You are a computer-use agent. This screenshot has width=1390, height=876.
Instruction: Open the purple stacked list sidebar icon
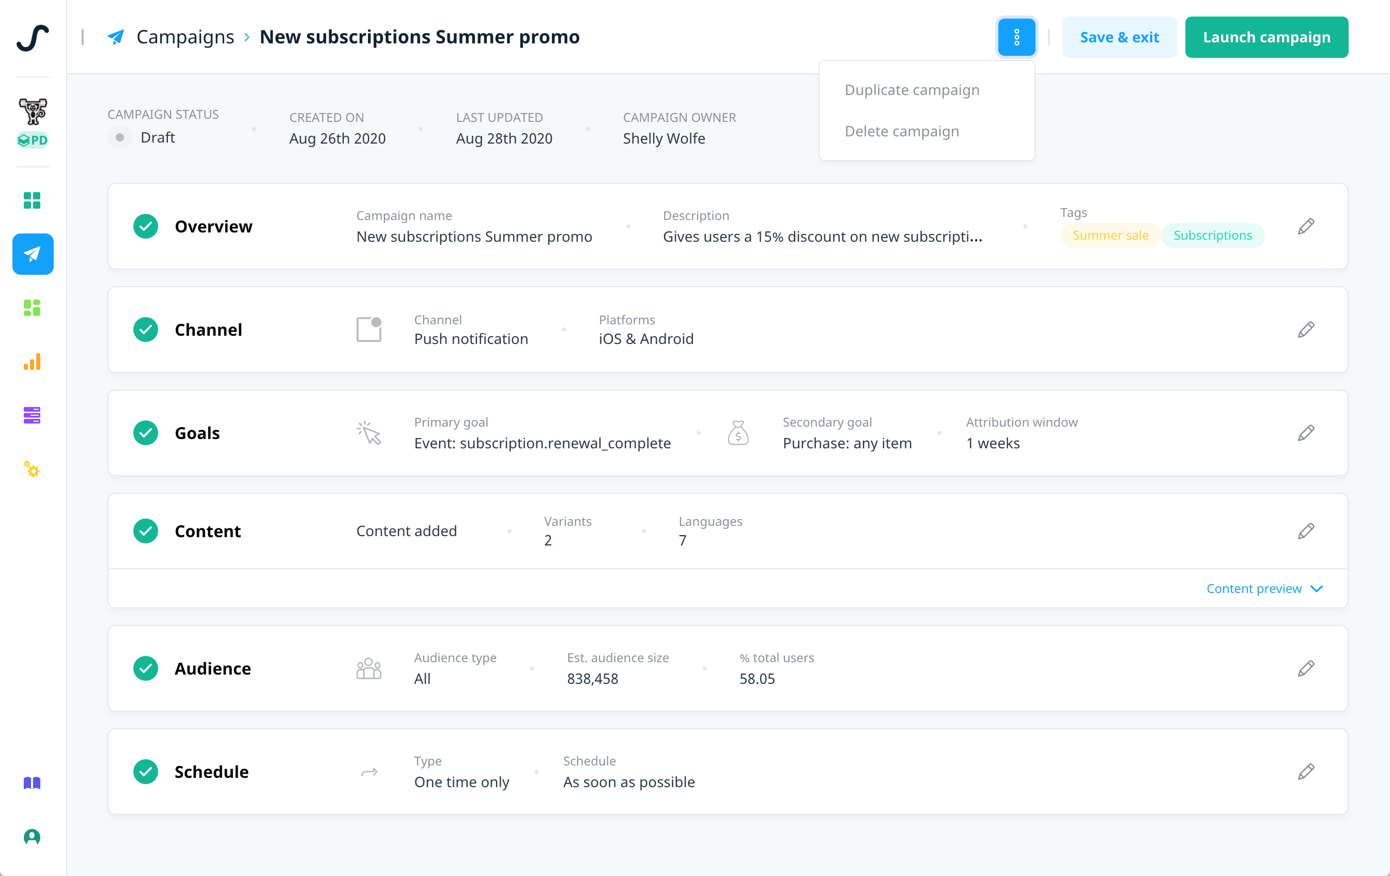tap(33, 415)
